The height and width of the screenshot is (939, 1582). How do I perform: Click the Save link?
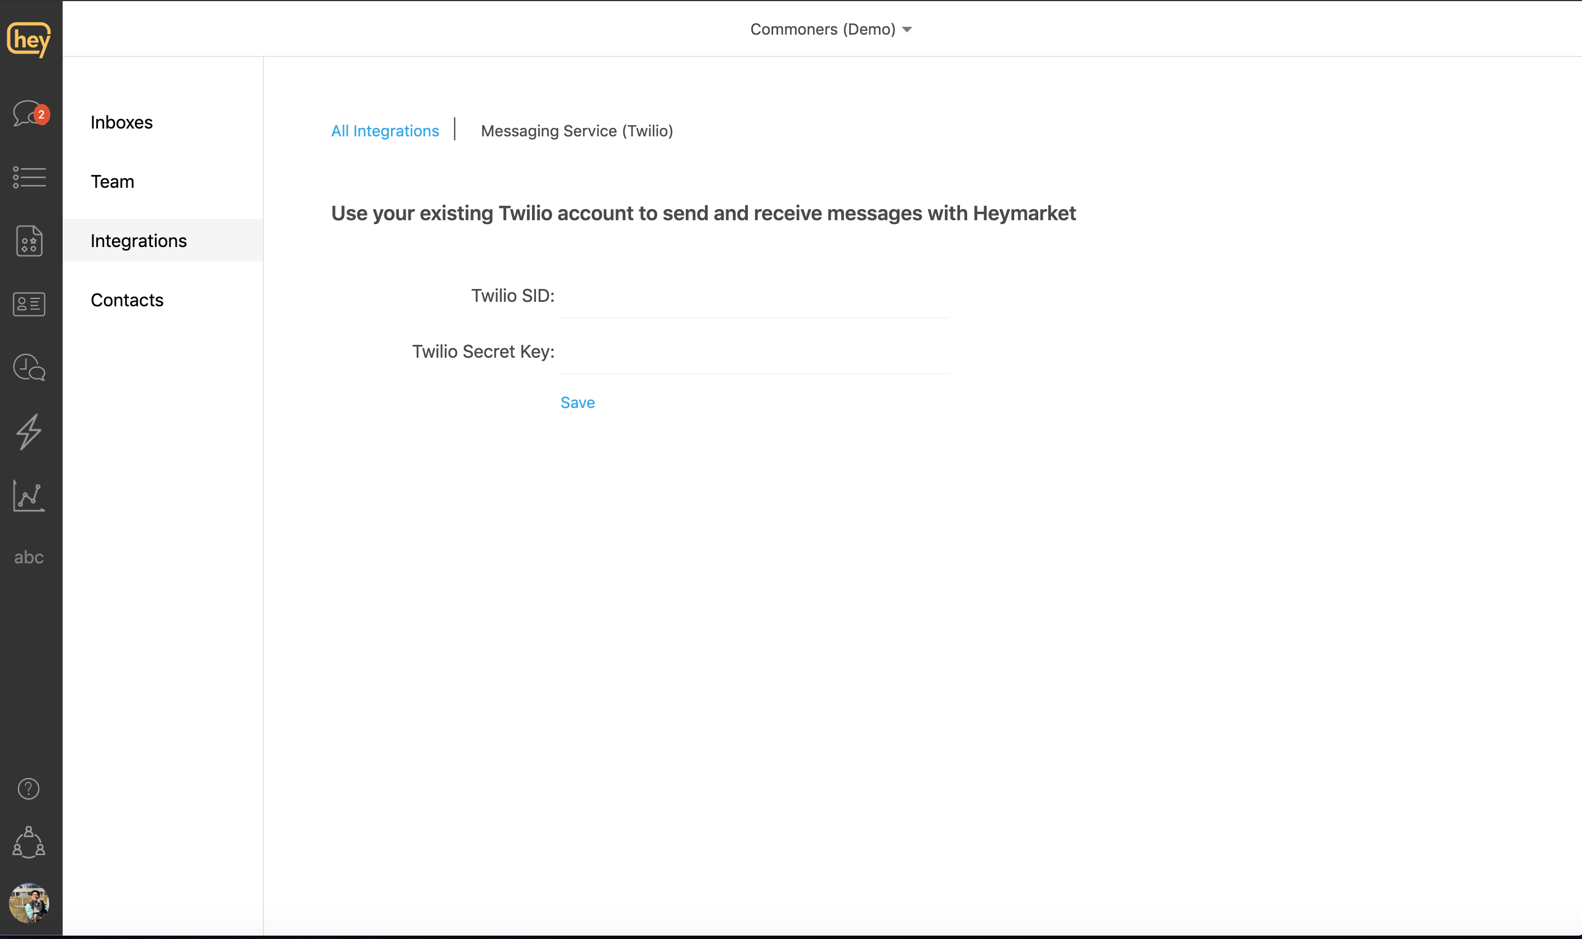[577, 402]
